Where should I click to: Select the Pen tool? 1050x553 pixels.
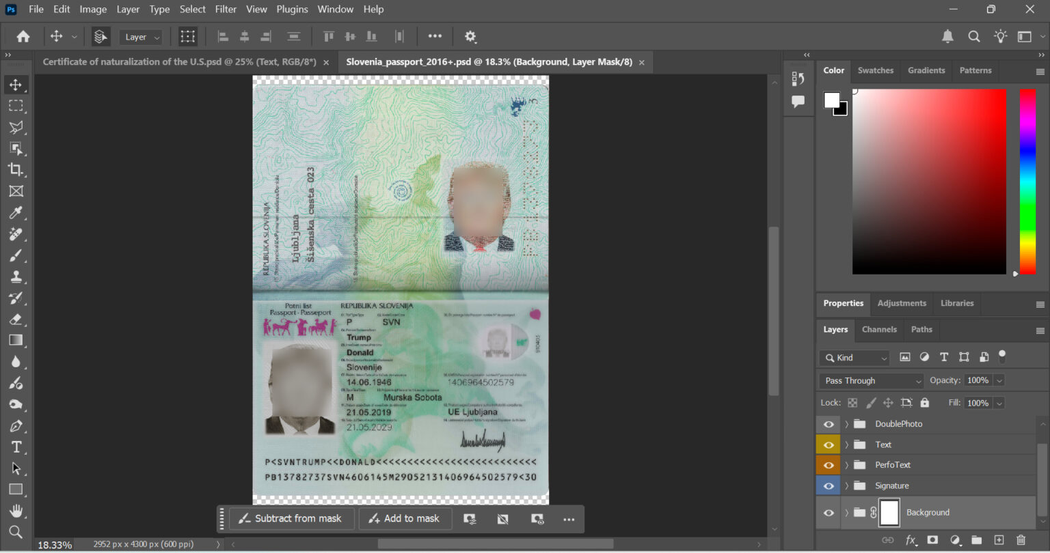pos(16,426)
